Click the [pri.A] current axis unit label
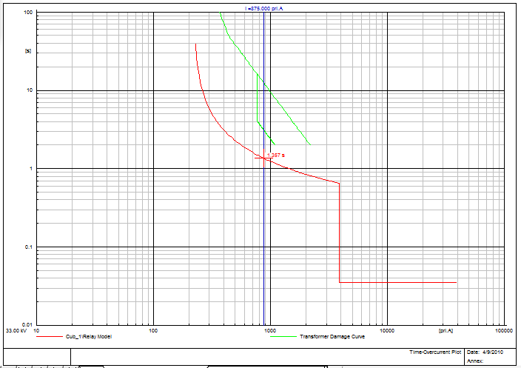This screenshot has width=521, height=368. (x=447, y=330)
